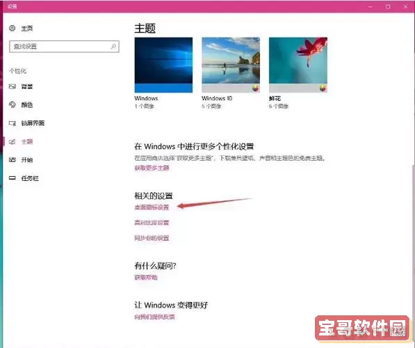Click color wheel badge on 鲜花 theme
Image resolution: width=415 pixels, height=348 pixels.
pos(323,88)
